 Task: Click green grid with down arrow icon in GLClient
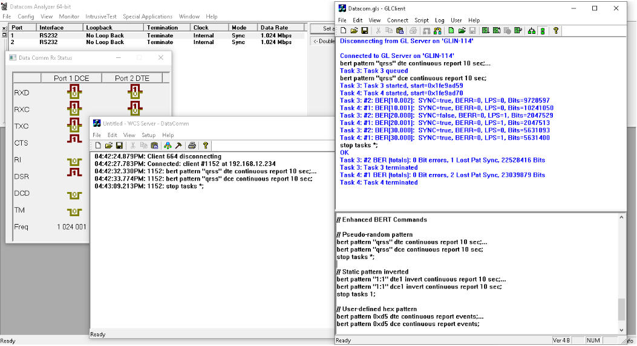click(486, 31)
